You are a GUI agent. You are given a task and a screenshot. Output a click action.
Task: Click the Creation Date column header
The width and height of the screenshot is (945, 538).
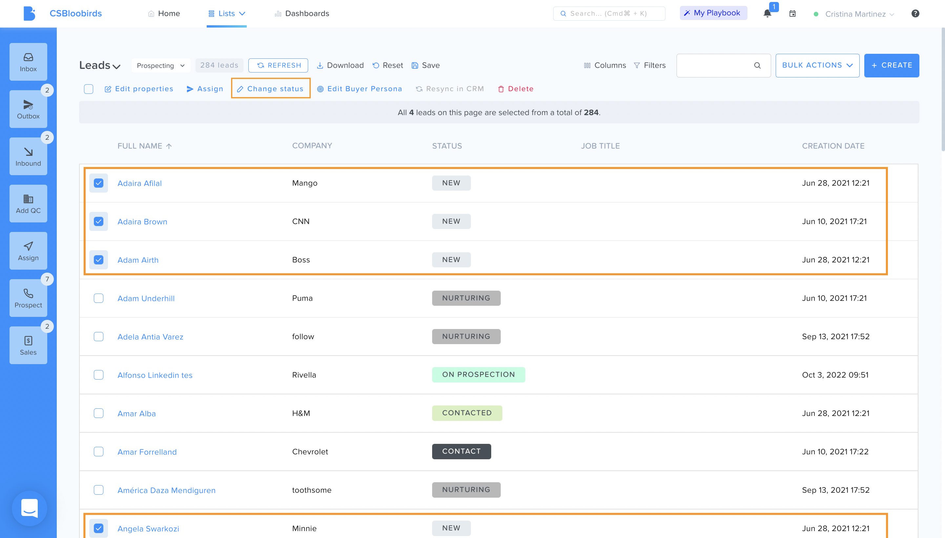pyautogui.click(x=833, y=146)
